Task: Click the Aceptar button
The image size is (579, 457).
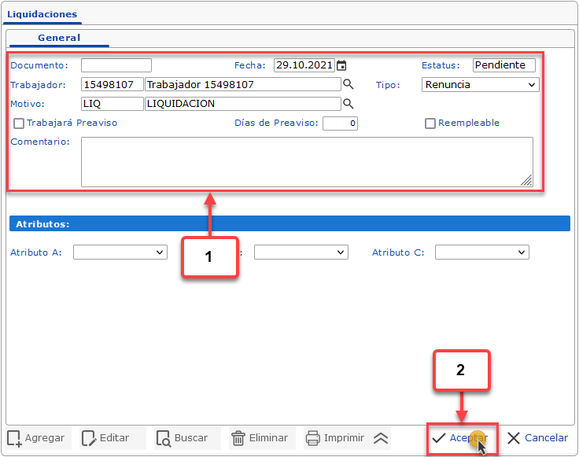Action: click(460, 438)
